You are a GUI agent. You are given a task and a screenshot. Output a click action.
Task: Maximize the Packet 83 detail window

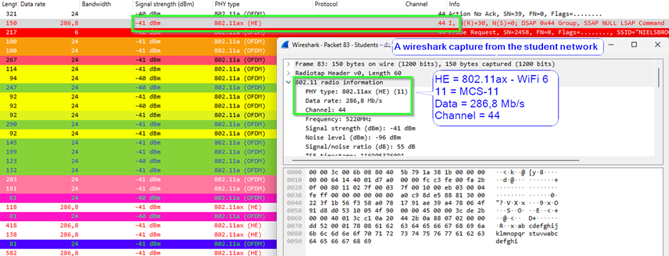click(x=634, y=45)
